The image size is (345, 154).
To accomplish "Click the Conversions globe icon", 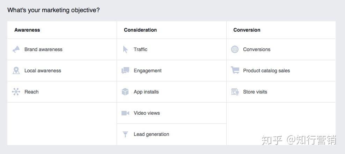I will pyautogui.click(x=235, y=49).
